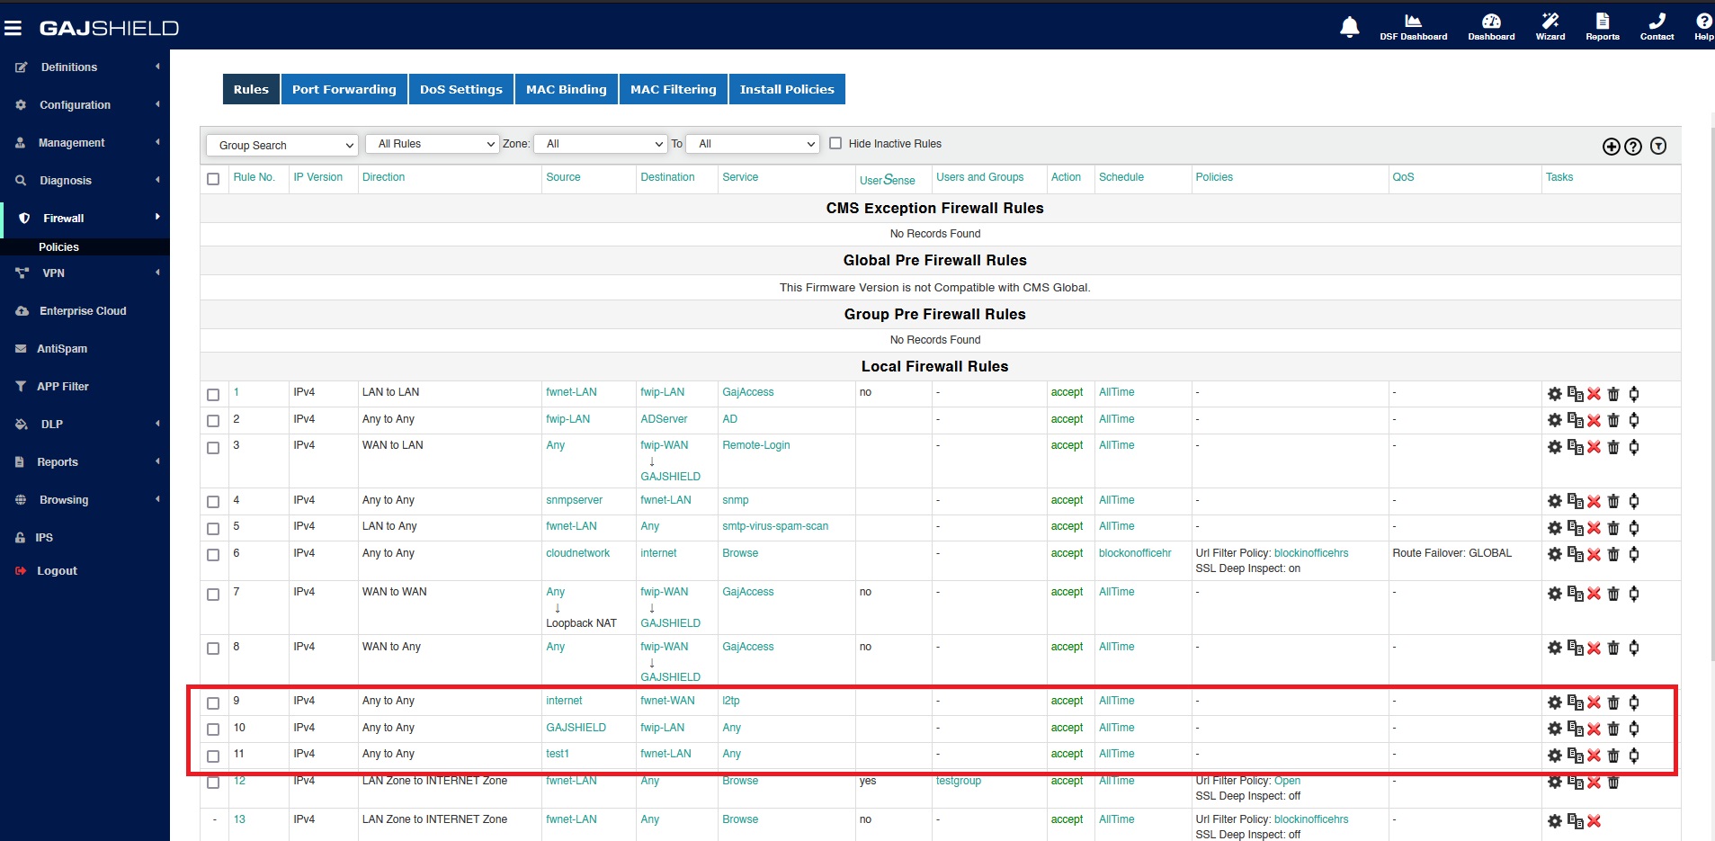Open settings gear for rule 6

[1554, 555]
